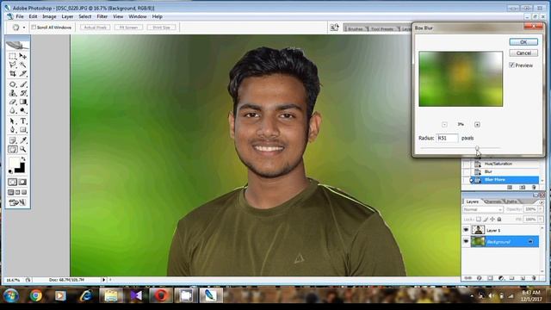Delete layer using Layers panel trash icon
The width and height of the screenshot is (551, 310).
point(534,278)
